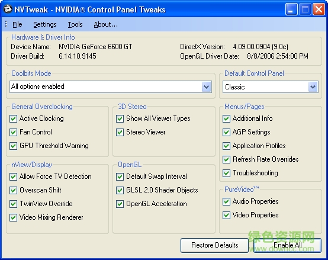Open the Settings menu
The height and width of the screenshot is (260, 328).
[45, 24]
